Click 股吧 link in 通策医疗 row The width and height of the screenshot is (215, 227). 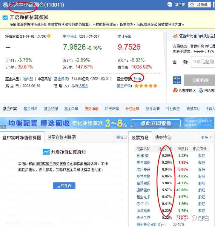click(x=202, y=190)
